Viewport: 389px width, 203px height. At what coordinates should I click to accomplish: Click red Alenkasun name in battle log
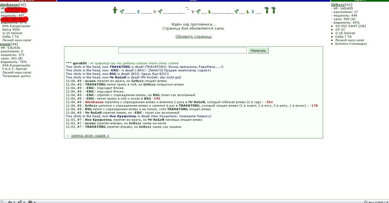coord(94,102)
